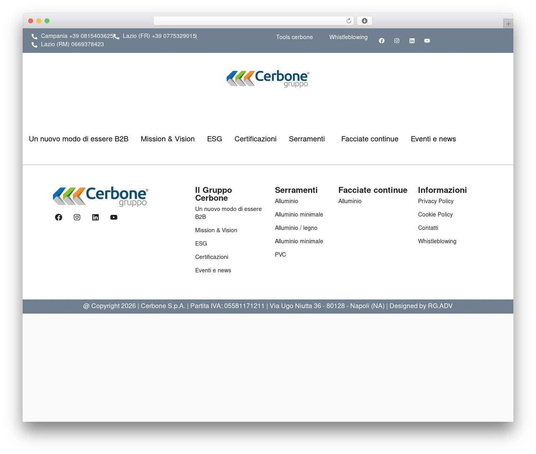Add a new browser tab with plus button
Image resolution: width=536 pixels, height=454 pixels.
pos(508,24)
